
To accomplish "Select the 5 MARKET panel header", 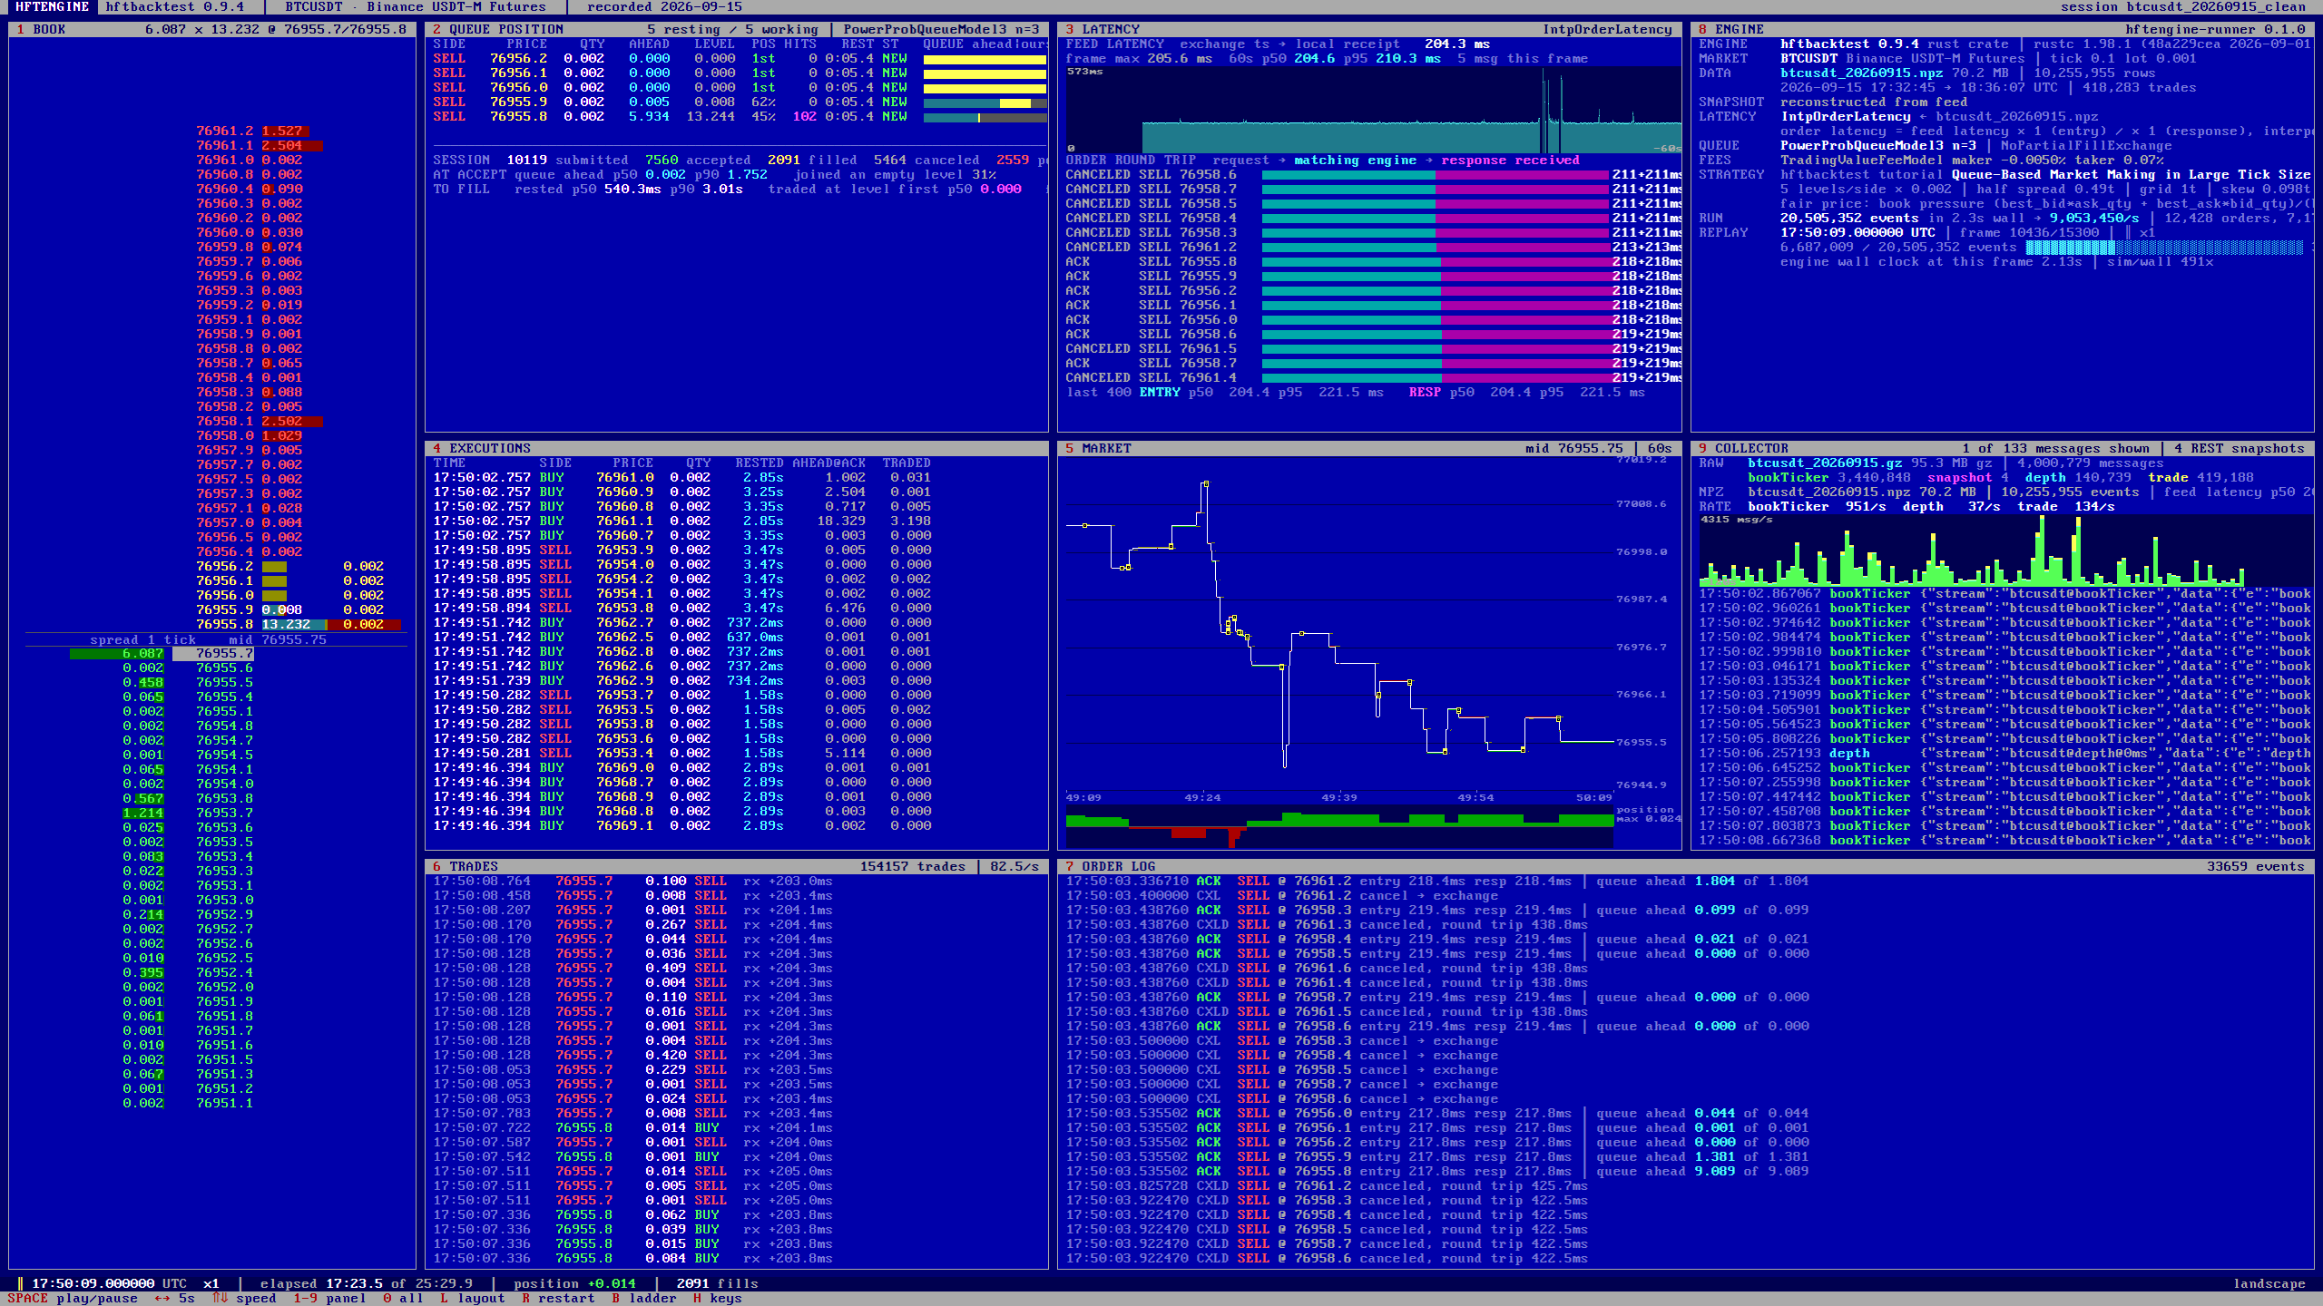I will pos(1369,448).
